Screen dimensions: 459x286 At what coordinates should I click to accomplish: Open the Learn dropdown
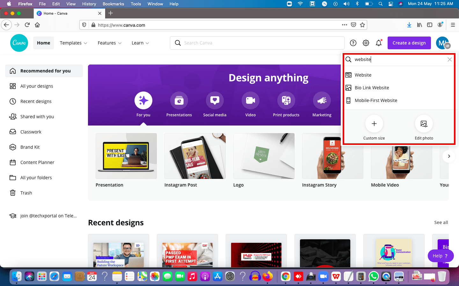[x=140, y=43]
